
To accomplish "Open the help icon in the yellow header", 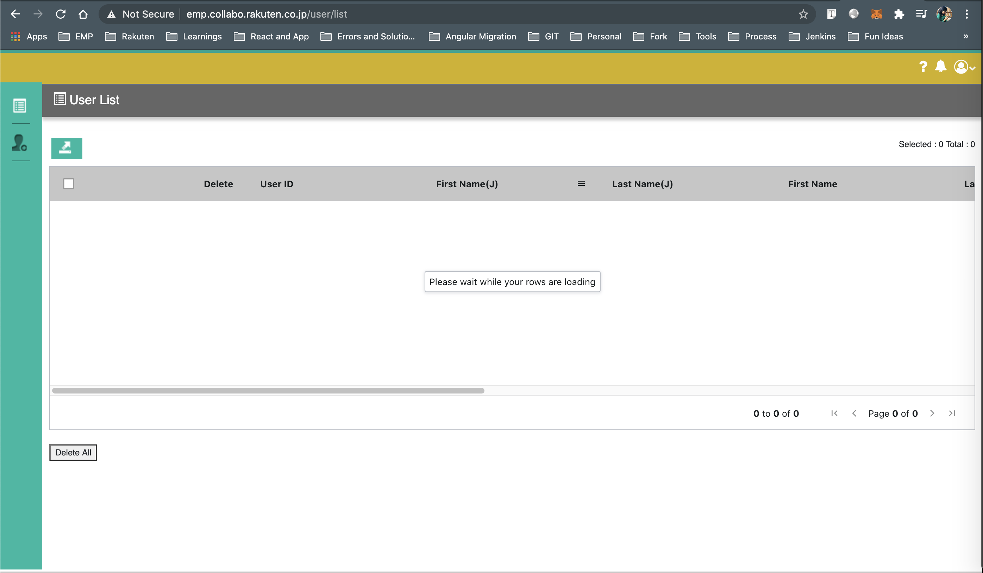I will pos(923,66).
